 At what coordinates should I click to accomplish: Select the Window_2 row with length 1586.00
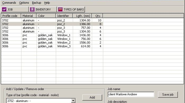(x=52, y=43)
